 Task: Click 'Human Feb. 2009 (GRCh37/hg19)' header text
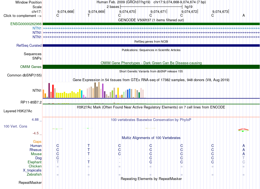point(123,2)
